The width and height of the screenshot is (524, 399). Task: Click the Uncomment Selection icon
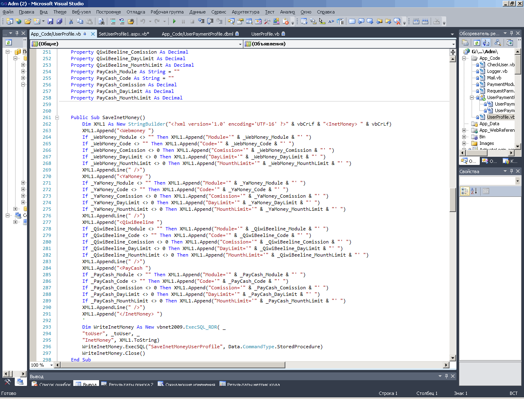(x=122, y=21)
